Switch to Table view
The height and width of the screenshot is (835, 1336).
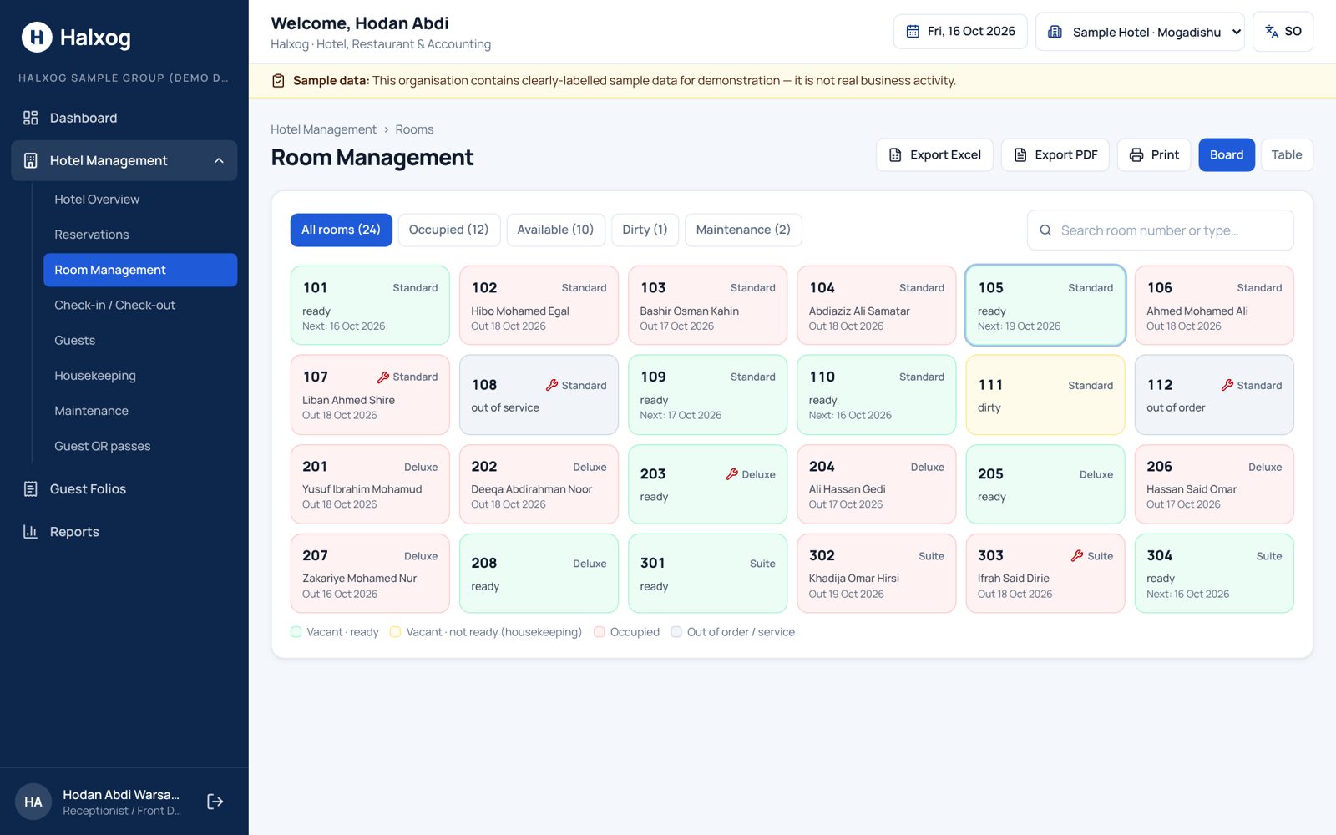click(1287, 155)
